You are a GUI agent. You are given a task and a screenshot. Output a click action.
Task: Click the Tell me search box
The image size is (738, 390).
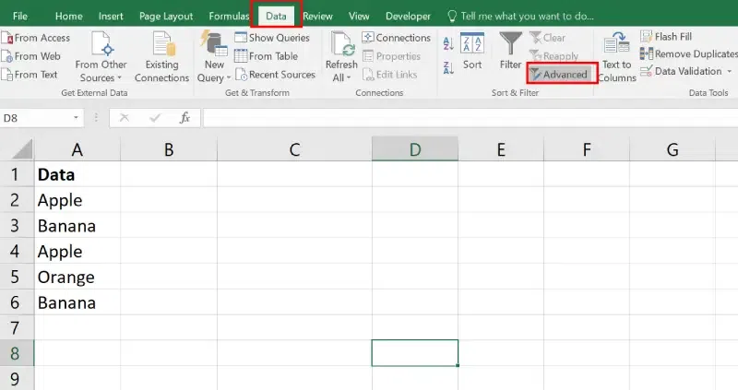point(520,16)
